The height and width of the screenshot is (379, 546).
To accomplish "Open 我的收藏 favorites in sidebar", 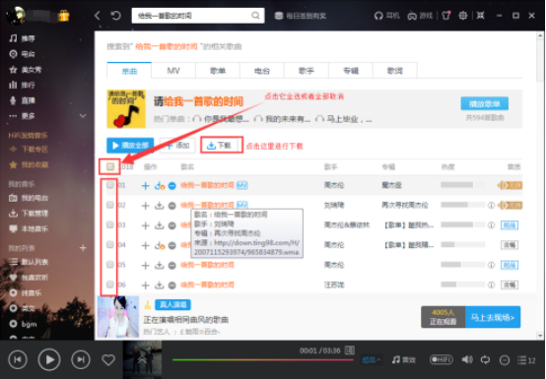I will (x=29, y=164).
